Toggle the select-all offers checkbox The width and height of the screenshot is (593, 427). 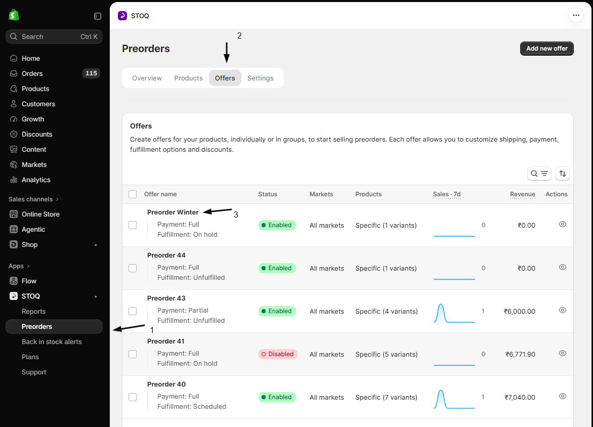(x=133, y=194)
